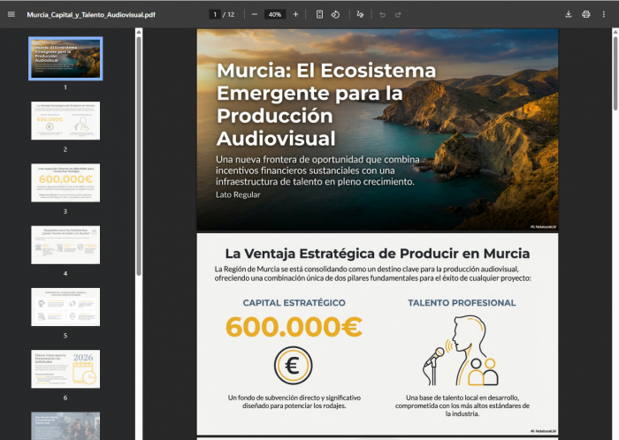
Task: Click the page number input field
Action: click(x=214, y=14)
